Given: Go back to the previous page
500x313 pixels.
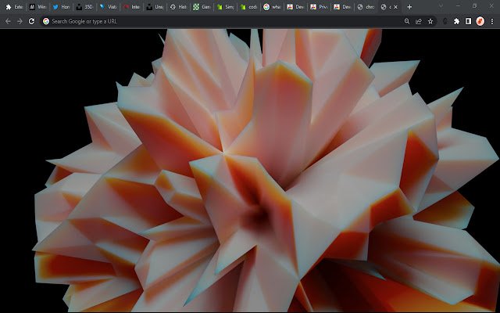Looking at the screenshot, I should 8,21.
